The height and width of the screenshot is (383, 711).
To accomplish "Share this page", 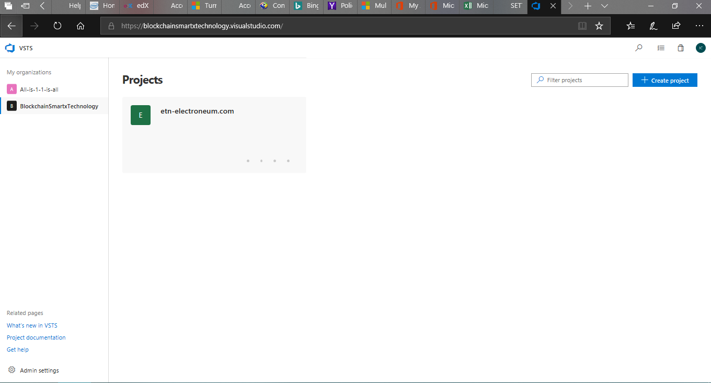I will click(676, 26).
